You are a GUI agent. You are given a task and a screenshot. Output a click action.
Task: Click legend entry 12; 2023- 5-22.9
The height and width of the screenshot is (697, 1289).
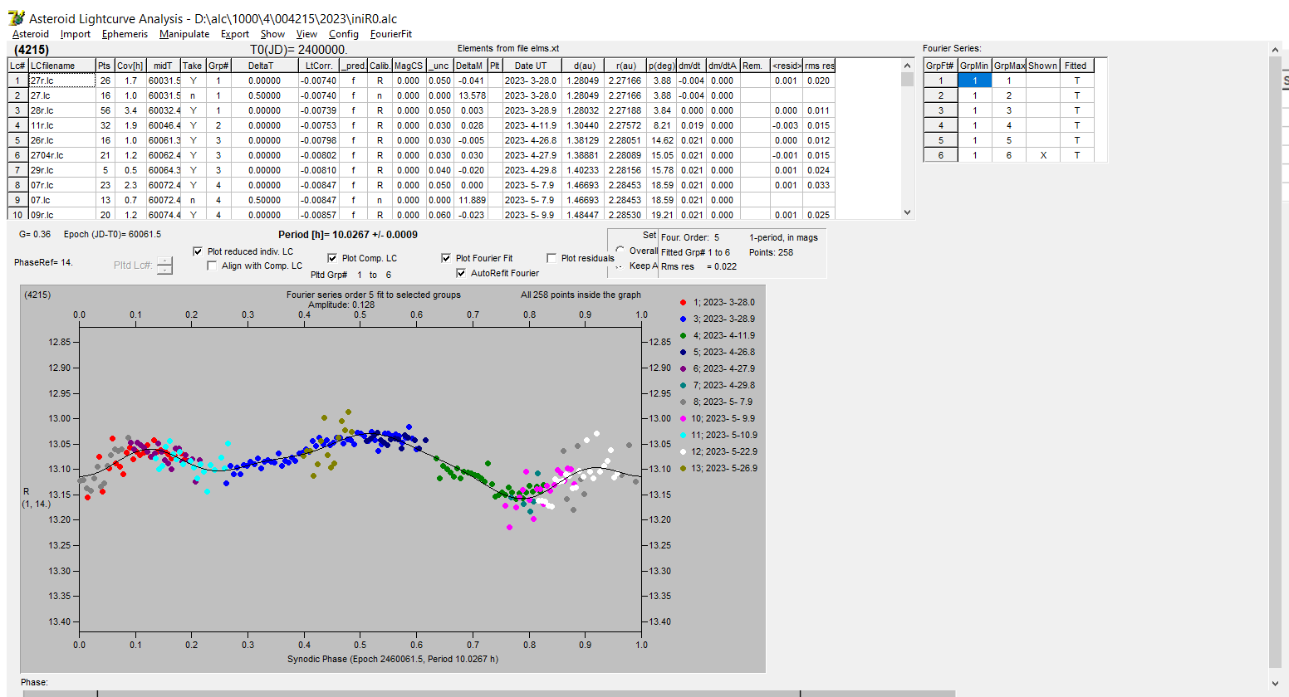(x=724, y=451)
